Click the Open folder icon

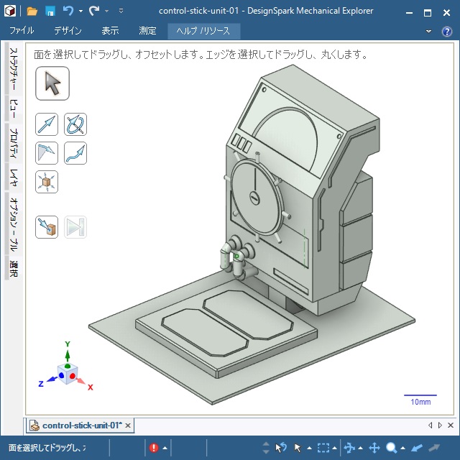click(x=32, y=11)
